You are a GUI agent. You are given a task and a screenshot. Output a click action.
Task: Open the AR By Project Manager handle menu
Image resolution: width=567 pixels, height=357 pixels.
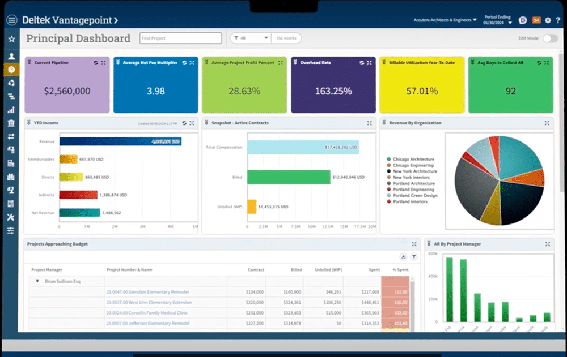coord(429,244)
